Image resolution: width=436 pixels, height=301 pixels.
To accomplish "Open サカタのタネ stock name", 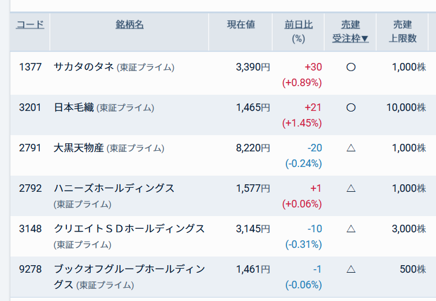I will coord(84,67).
